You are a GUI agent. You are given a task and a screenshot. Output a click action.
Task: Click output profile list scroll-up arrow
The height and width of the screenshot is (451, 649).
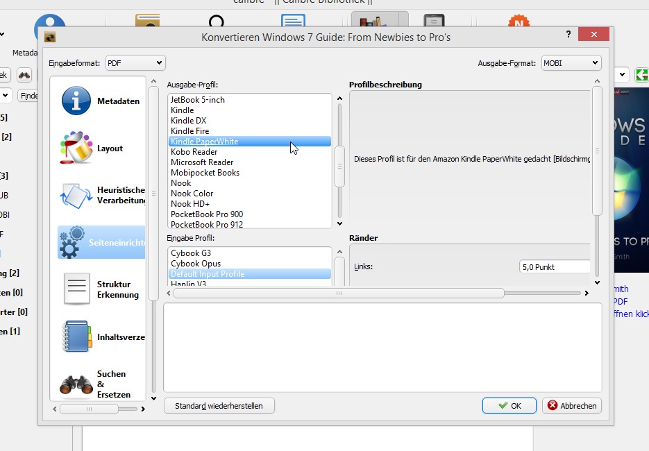(339, 99)
